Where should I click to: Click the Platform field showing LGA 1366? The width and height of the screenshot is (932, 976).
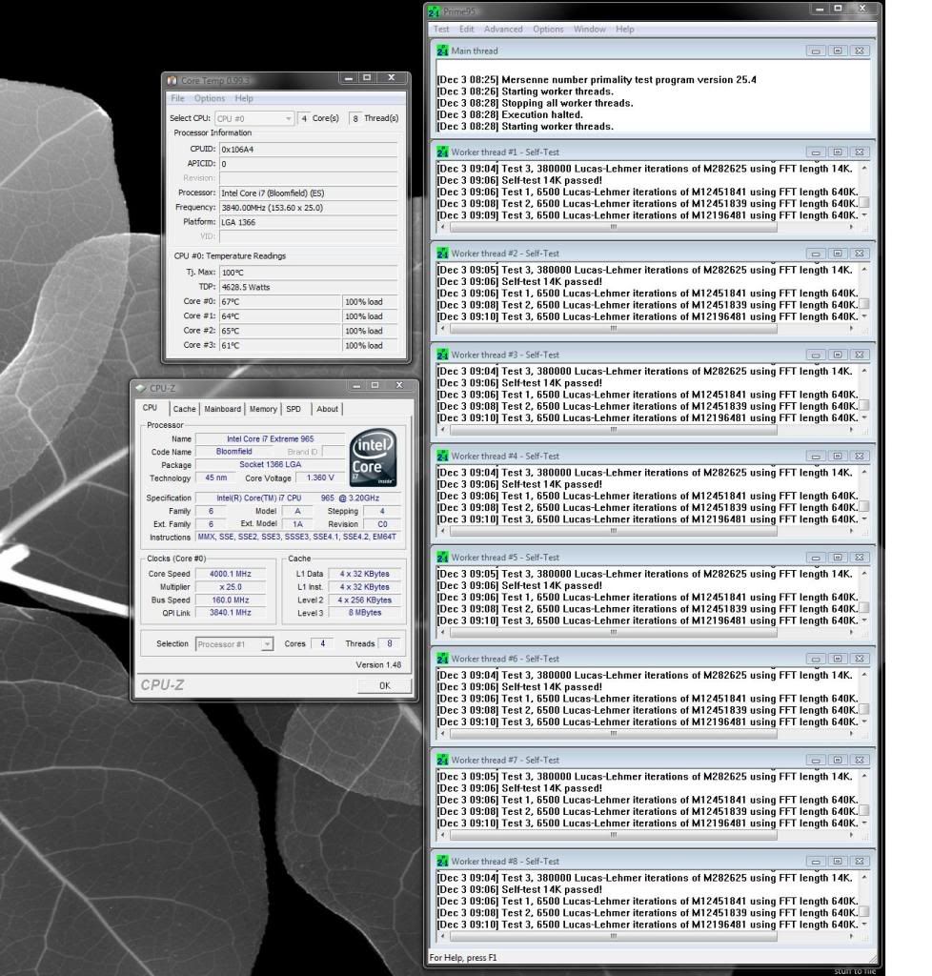(309, 222)
